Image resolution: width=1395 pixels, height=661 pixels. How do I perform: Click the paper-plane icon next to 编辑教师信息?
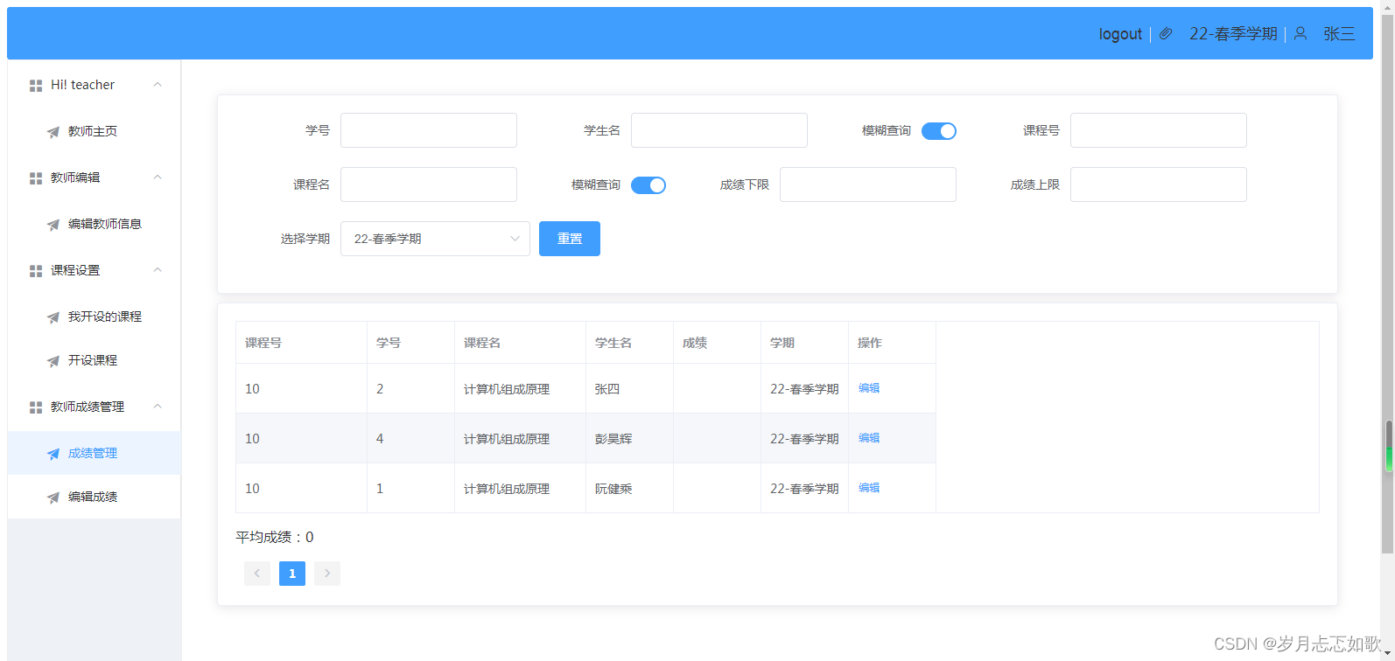[53, 225]
